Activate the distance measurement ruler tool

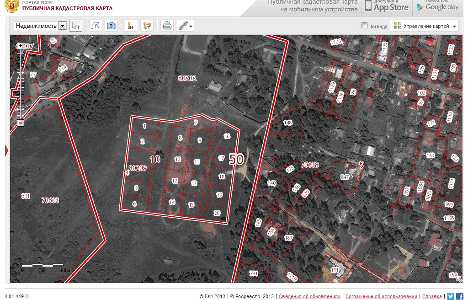(131, 26)
